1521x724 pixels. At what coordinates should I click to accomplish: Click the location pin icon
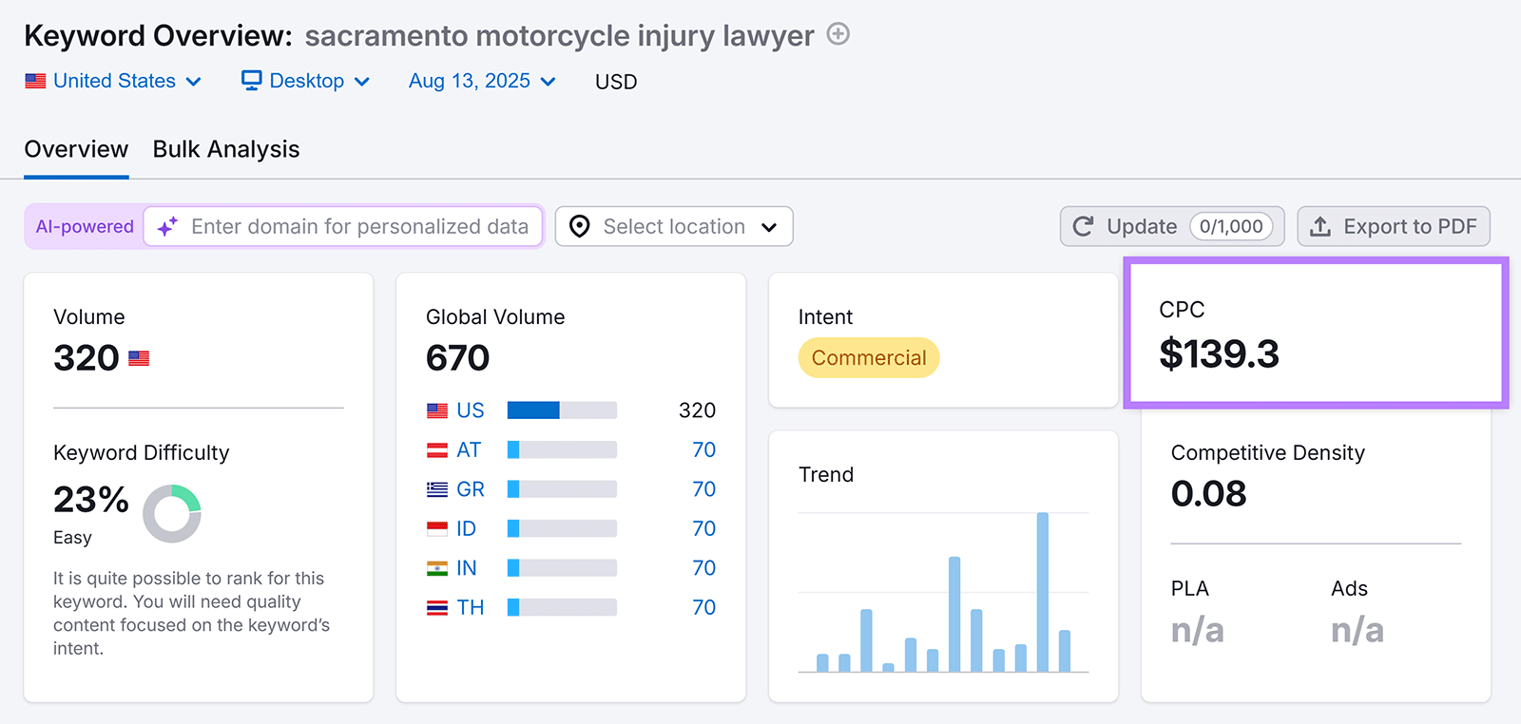[x=579, y=227]
